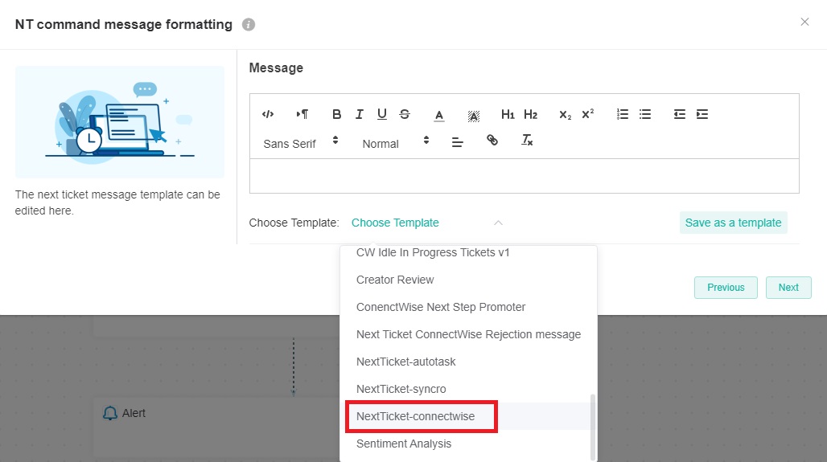The image size is (827, 462).
Task: Open the Sans Serif font dropdown
Action: (301, 143)
